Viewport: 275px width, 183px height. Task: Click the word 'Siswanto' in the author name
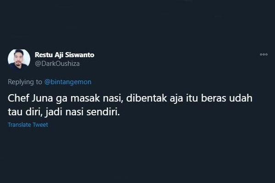point(80,55)
